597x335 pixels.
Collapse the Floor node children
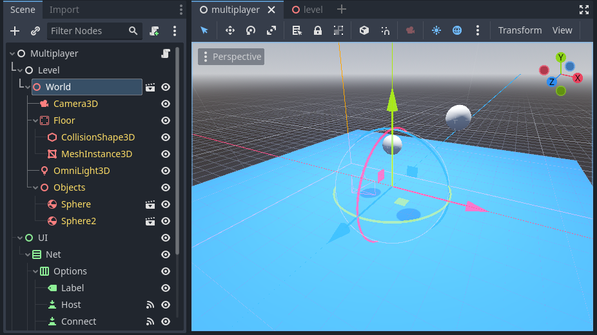pyautogui.click(x=35, y=121)
